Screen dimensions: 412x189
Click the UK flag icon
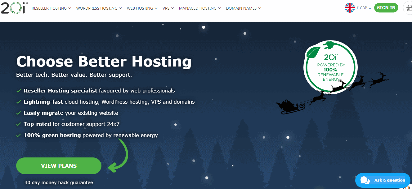click(350, 8)
